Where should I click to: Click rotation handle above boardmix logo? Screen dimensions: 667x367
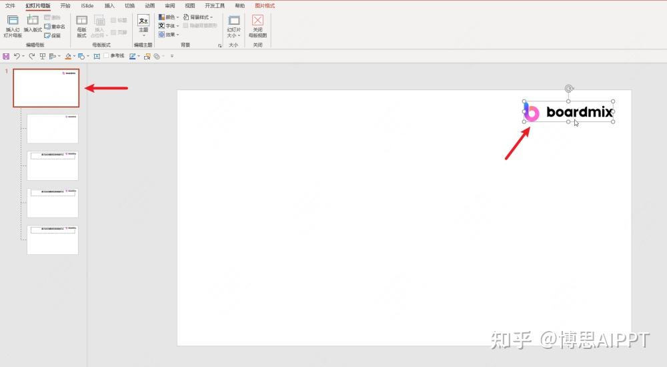click(x=569, y=89)
